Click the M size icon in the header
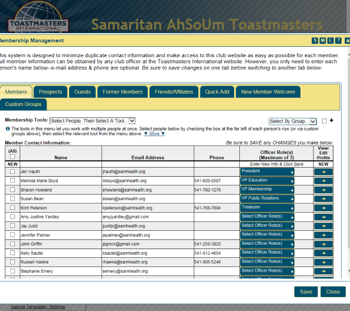The image size is (350, 311). pyautogui.click(x=322, y=41)
